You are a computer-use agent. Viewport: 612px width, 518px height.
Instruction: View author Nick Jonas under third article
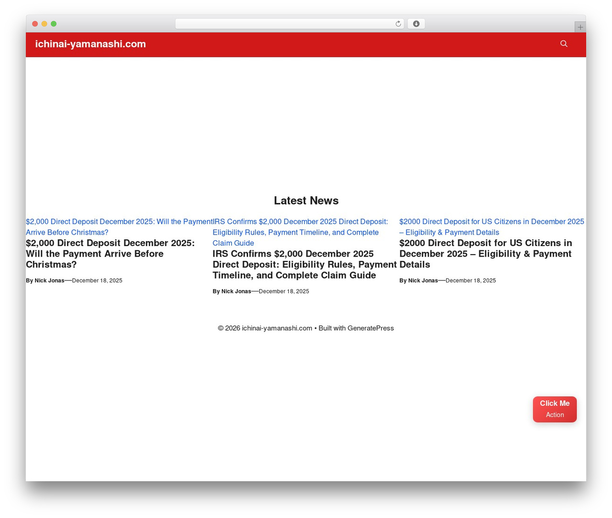point(423,281)
